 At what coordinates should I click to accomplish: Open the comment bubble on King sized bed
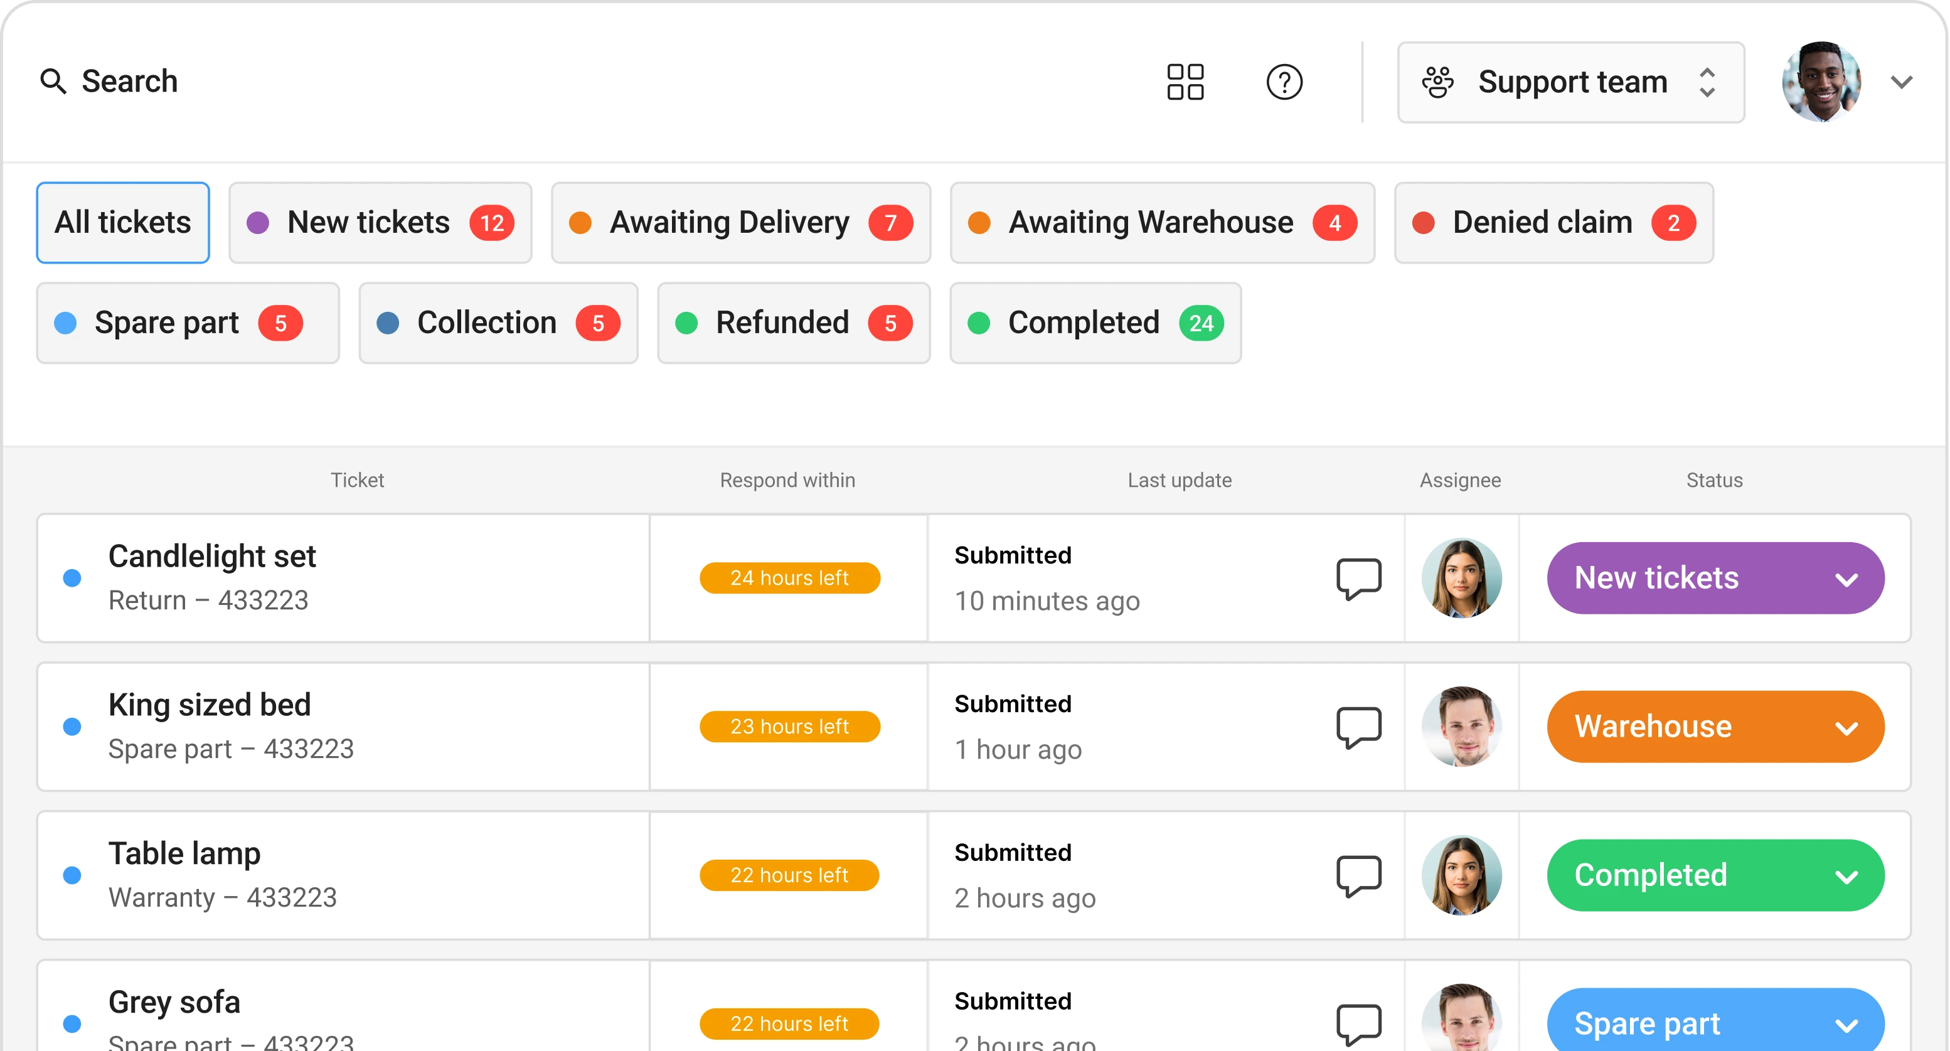click(1360, 726)
